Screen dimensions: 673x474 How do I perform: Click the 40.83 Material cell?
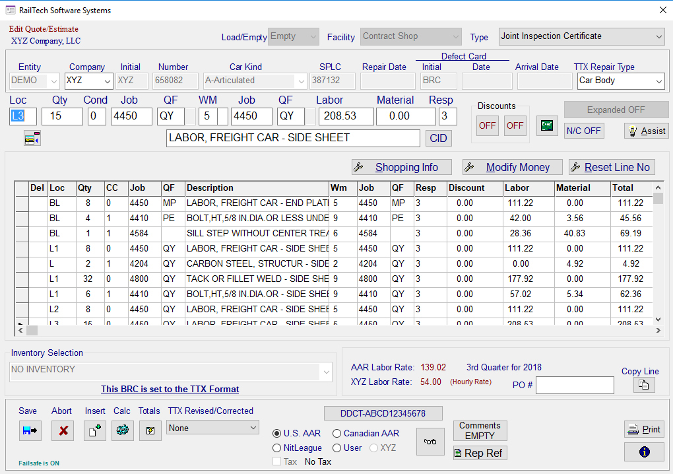582,234
